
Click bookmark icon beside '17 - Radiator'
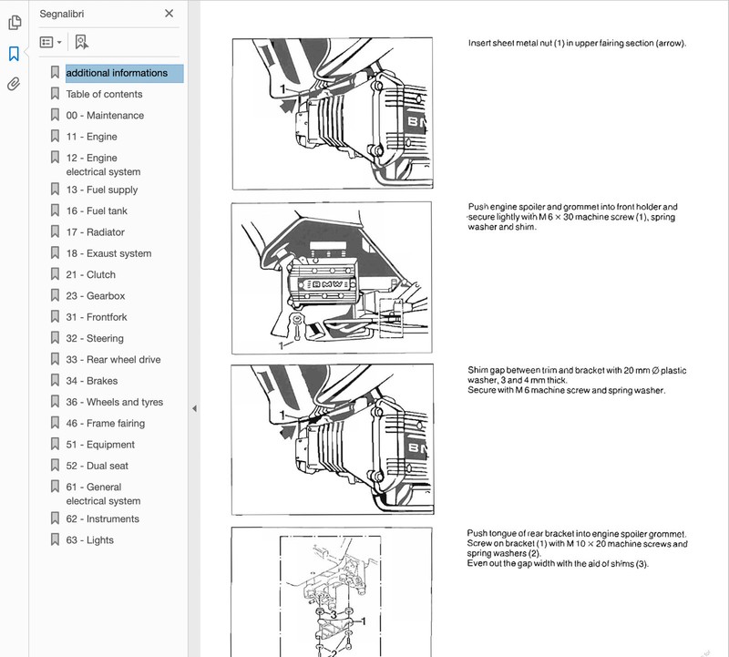[x=55, y=231]
